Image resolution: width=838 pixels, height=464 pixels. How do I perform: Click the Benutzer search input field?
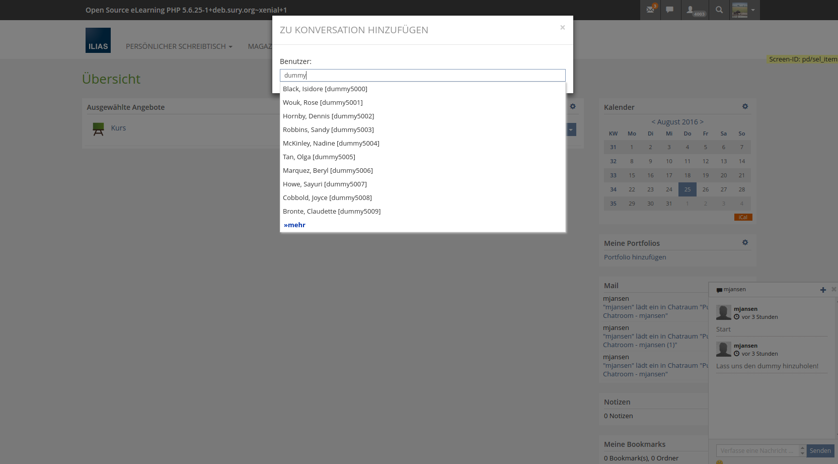(422, 75)
